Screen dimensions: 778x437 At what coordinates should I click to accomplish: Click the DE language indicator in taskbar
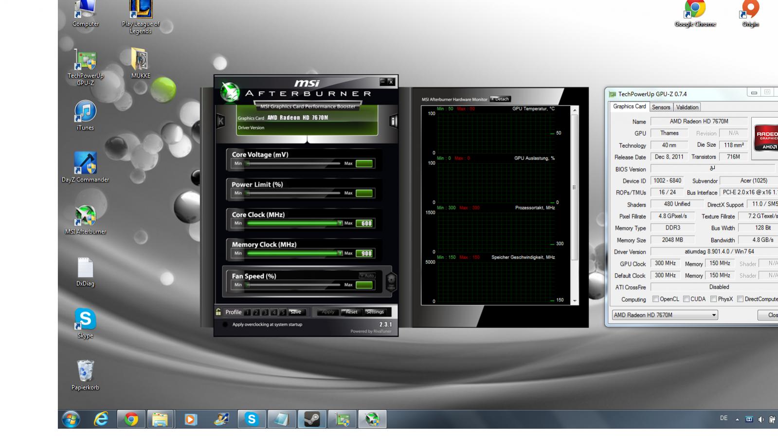[724, 419]
